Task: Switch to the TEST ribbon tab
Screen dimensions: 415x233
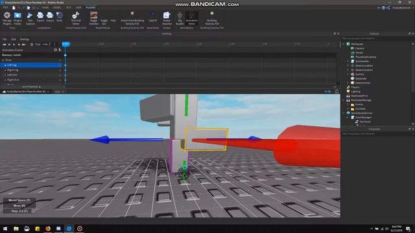Action: [69, 7]
